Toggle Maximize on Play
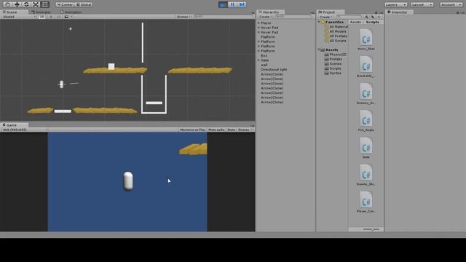 coord(192,130)
